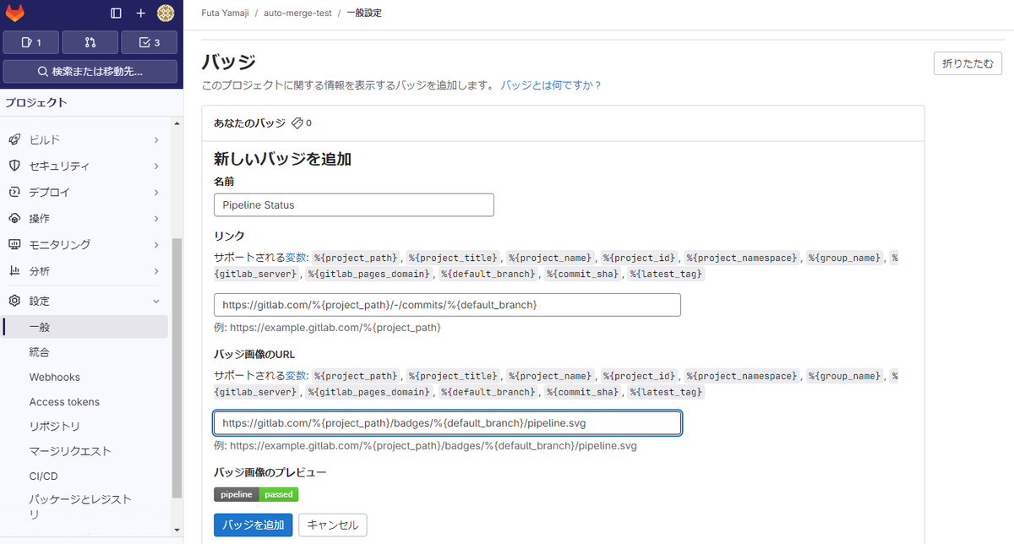
Task: Open the search or go to field
Action: (90, 72)
